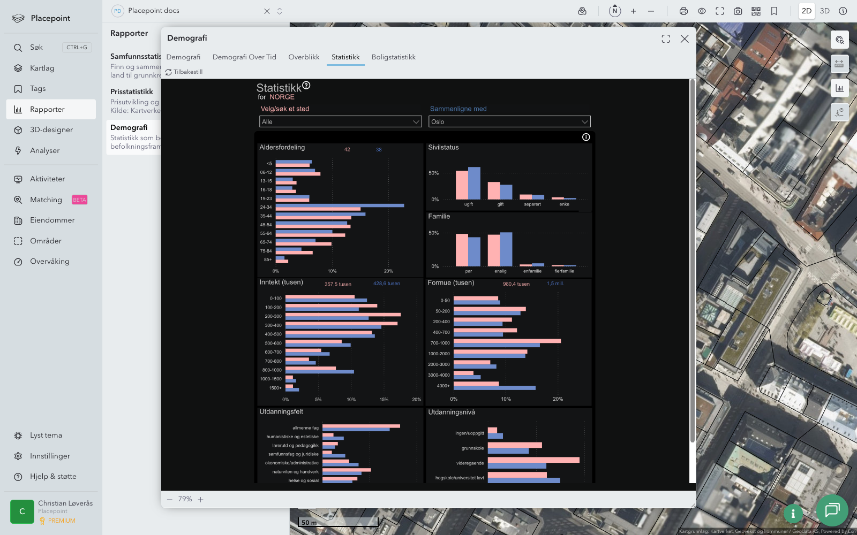Open the 'Velg/søk et sted' dropdown
Image resolution: width=857 pixels, height=535 pixels.
(x=341, y=122)
